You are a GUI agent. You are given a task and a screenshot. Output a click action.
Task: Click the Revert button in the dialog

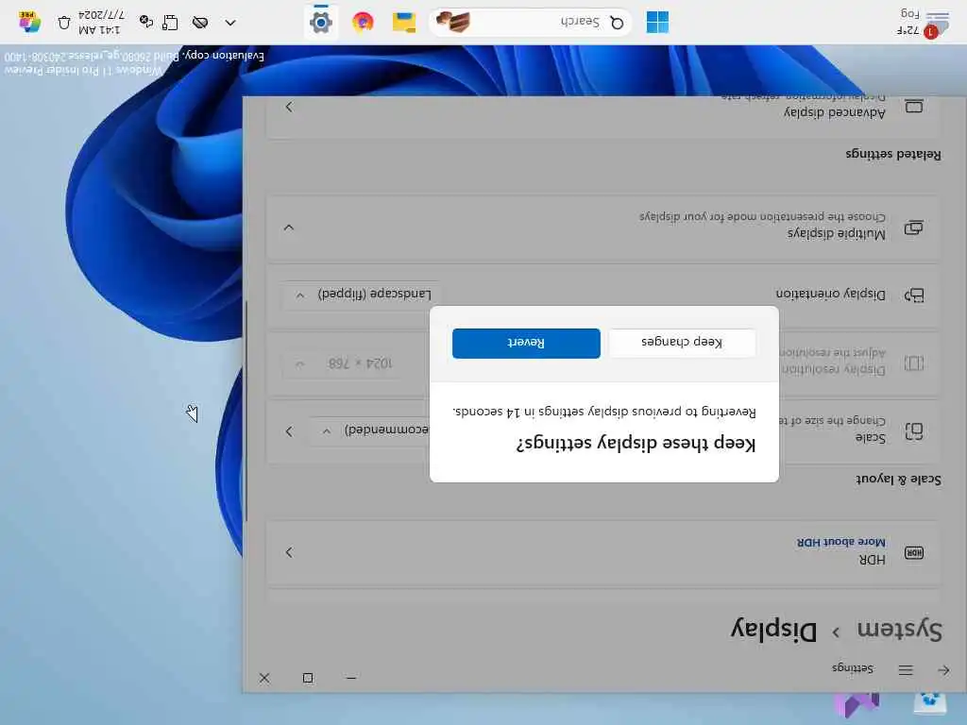(x=526, y=343)
